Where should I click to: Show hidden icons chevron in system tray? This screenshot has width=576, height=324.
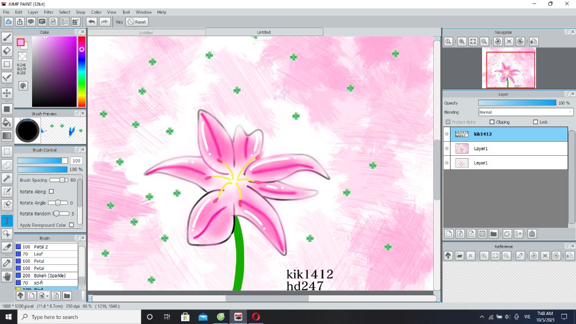[x=482, y=317]
